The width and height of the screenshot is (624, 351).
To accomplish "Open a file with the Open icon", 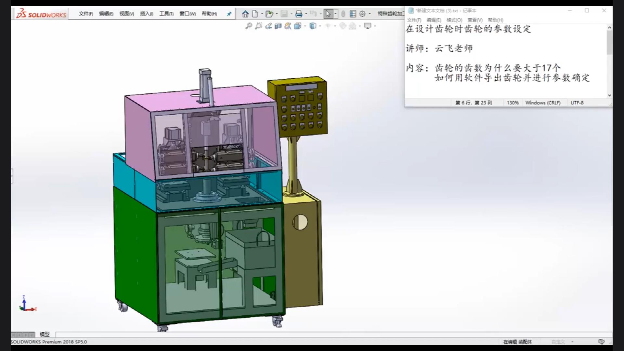I will coord(269,14).
